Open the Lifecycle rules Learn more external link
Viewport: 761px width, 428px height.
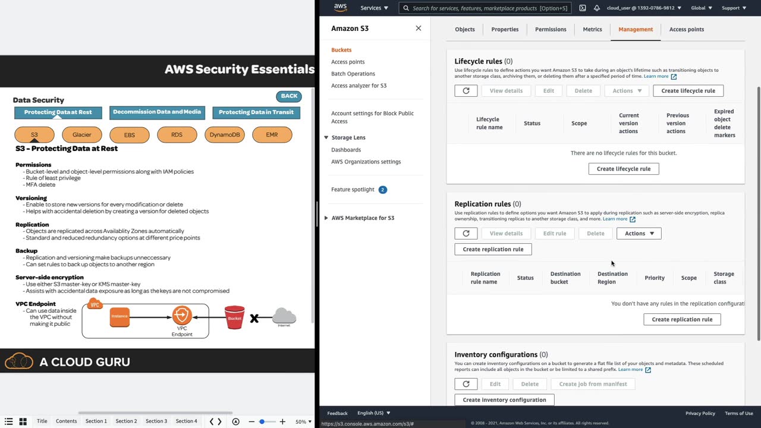pos(660,76)
